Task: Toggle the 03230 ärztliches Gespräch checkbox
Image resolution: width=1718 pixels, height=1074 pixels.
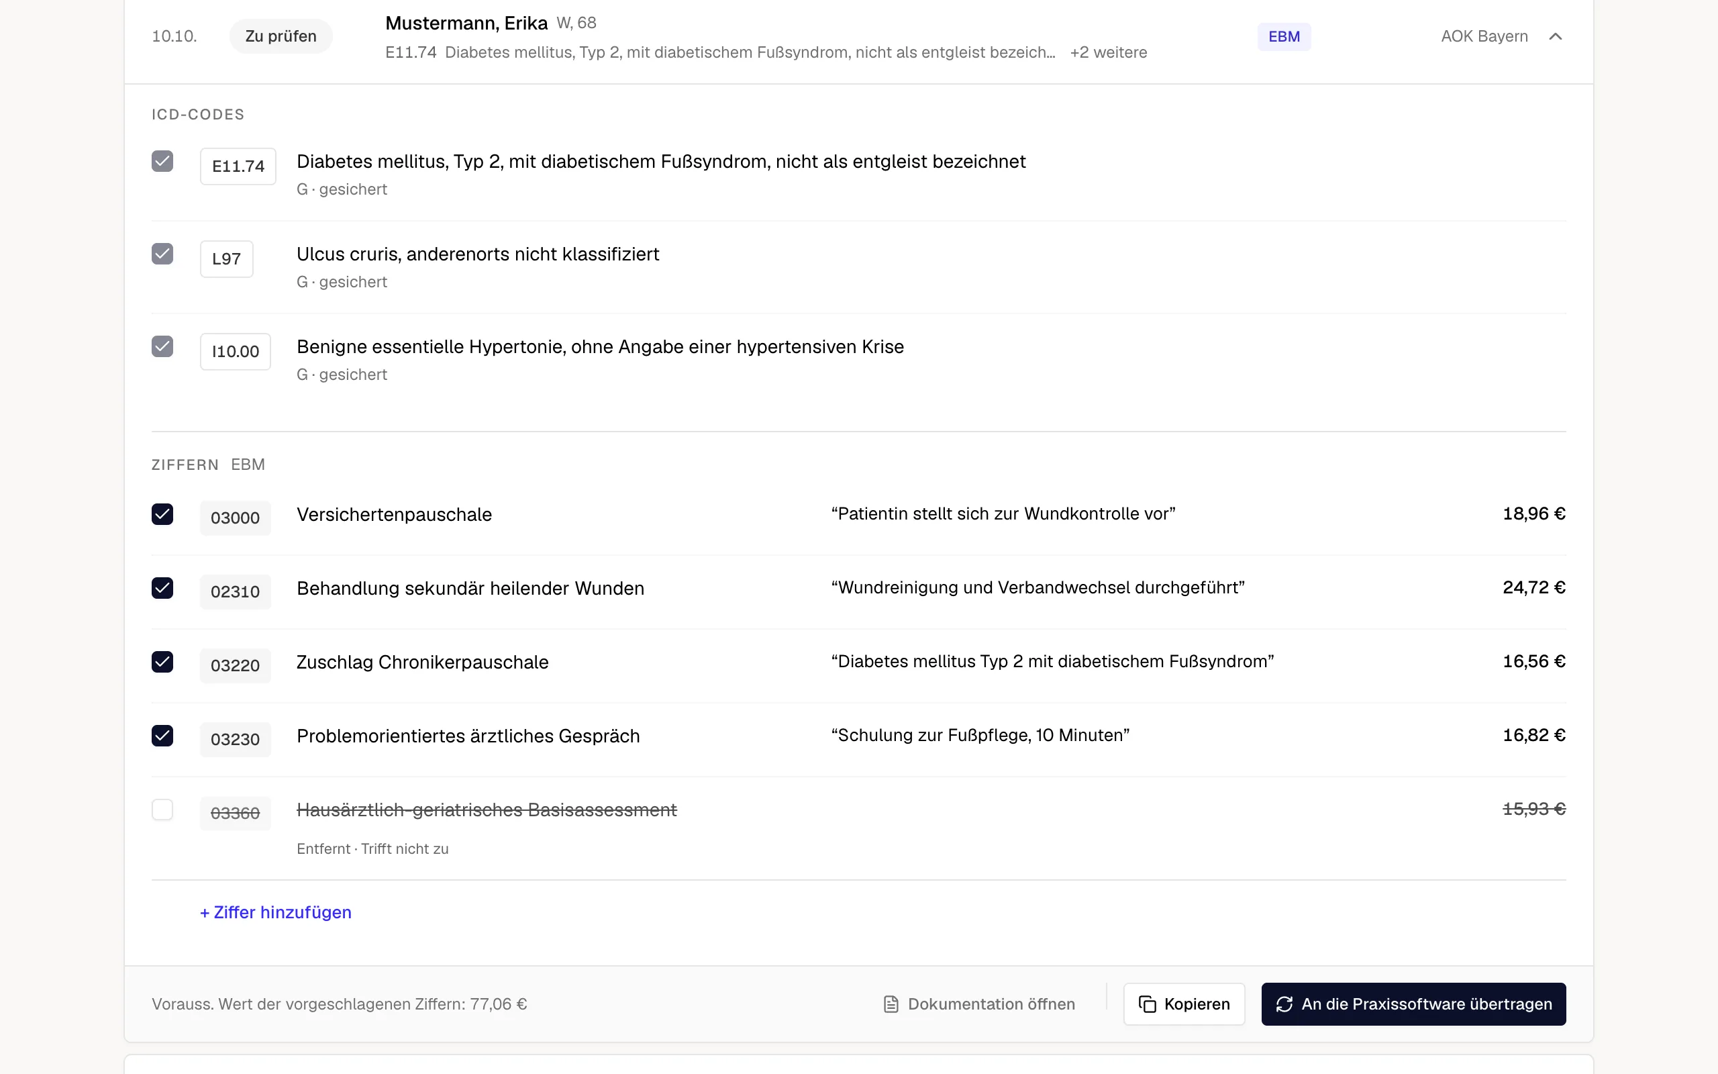Action: point(162,735)
